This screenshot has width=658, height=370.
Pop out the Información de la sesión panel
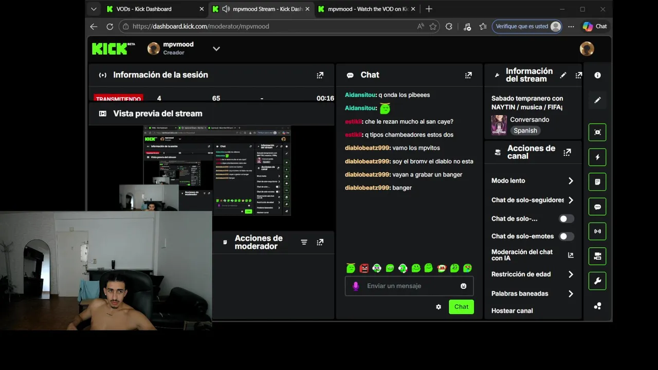coord(320,75)
